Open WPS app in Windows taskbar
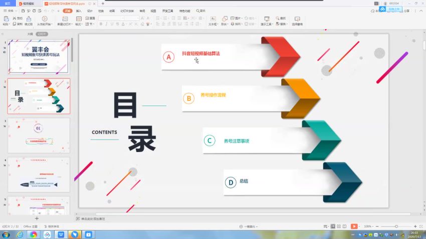The image size is (426, 239). (x=61, y=234)
